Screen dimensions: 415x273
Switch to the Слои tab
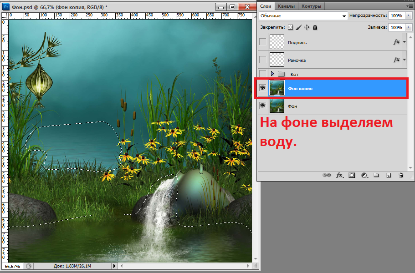point(266,6)
